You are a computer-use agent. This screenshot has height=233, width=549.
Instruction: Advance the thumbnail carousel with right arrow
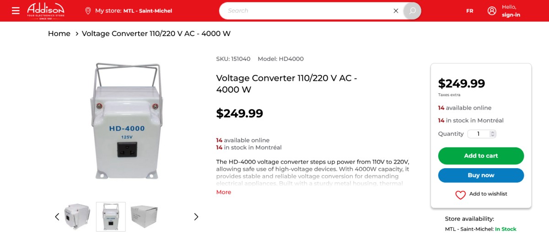(196, 217)
